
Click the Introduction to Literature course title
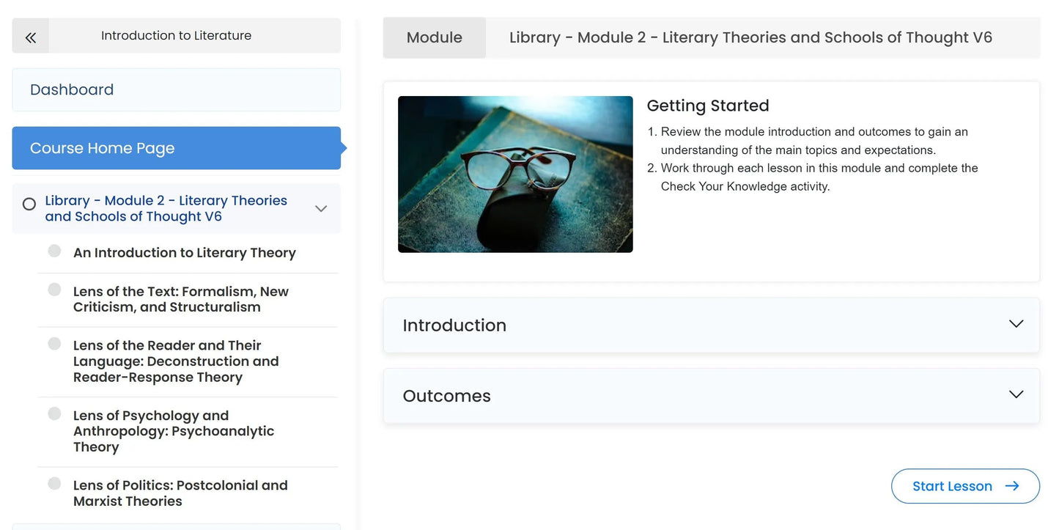[x=176, y=36]
